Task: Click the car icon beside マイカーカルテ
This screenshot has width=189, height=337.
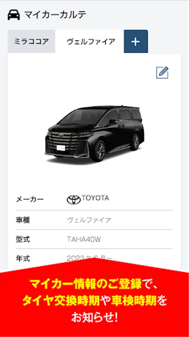Action: click(x=14, y=15)
